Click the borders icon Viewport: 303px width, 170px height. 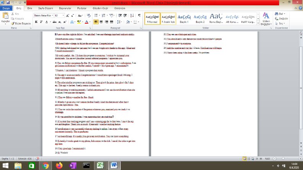[135, 22]
